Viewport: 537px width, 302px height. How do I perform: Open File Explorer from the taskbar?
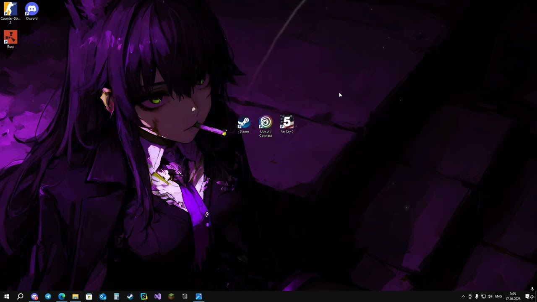pyautogui.click(x=76, y=297)
